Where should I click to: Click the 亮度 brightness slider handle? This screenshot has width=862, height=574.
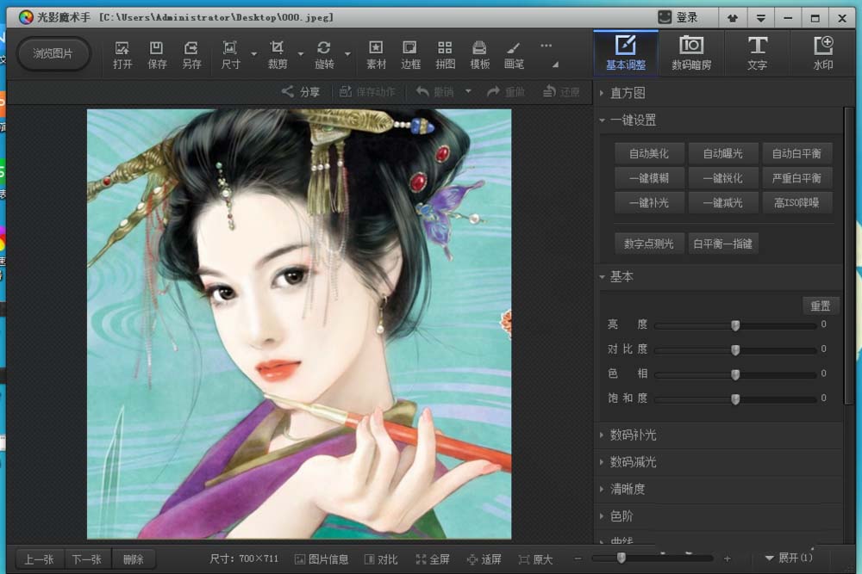point(735,325)
